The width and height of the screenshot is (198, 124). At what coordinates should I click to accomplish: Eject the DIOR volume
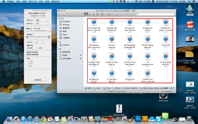pyautogui.click(x=80, y=55)
